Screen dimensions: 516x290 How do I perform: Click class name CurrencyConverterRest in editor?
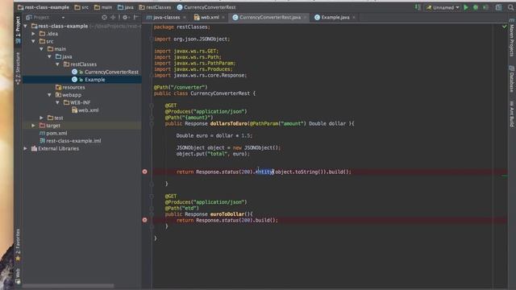(x=220, y=93)
